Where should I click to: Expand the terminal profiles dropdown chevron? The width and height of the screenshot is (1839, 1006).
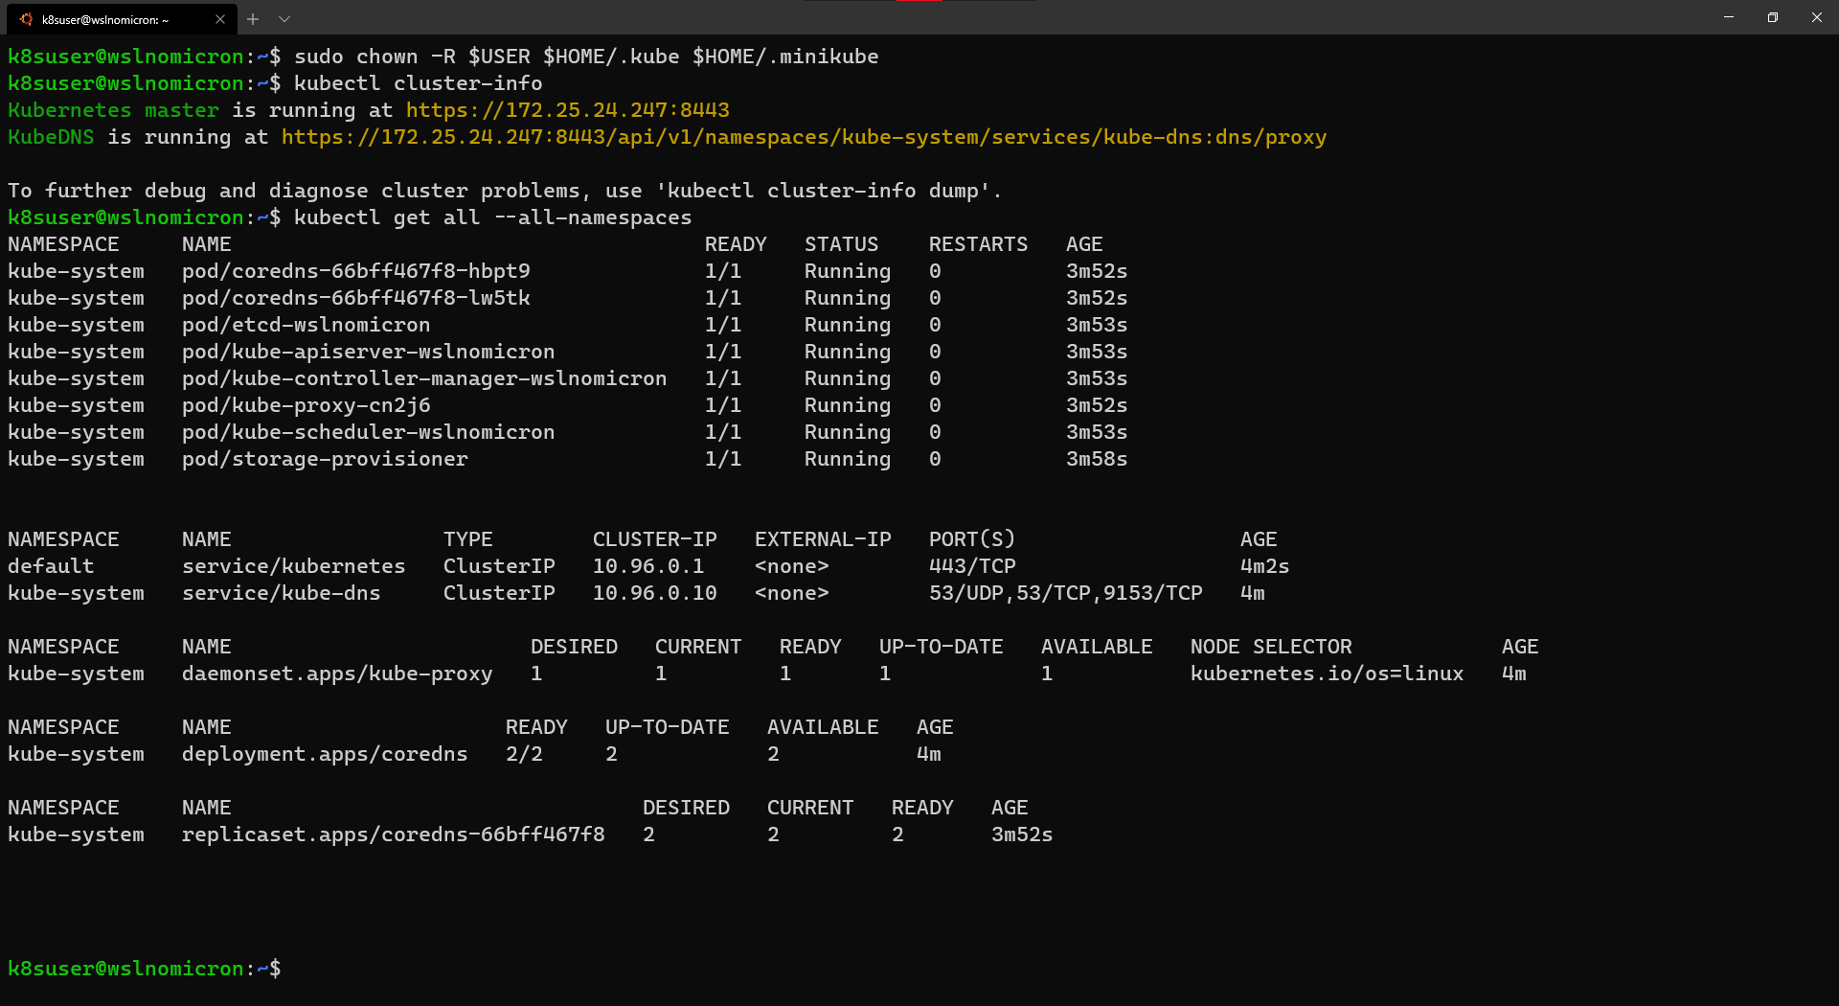(284, 19)
